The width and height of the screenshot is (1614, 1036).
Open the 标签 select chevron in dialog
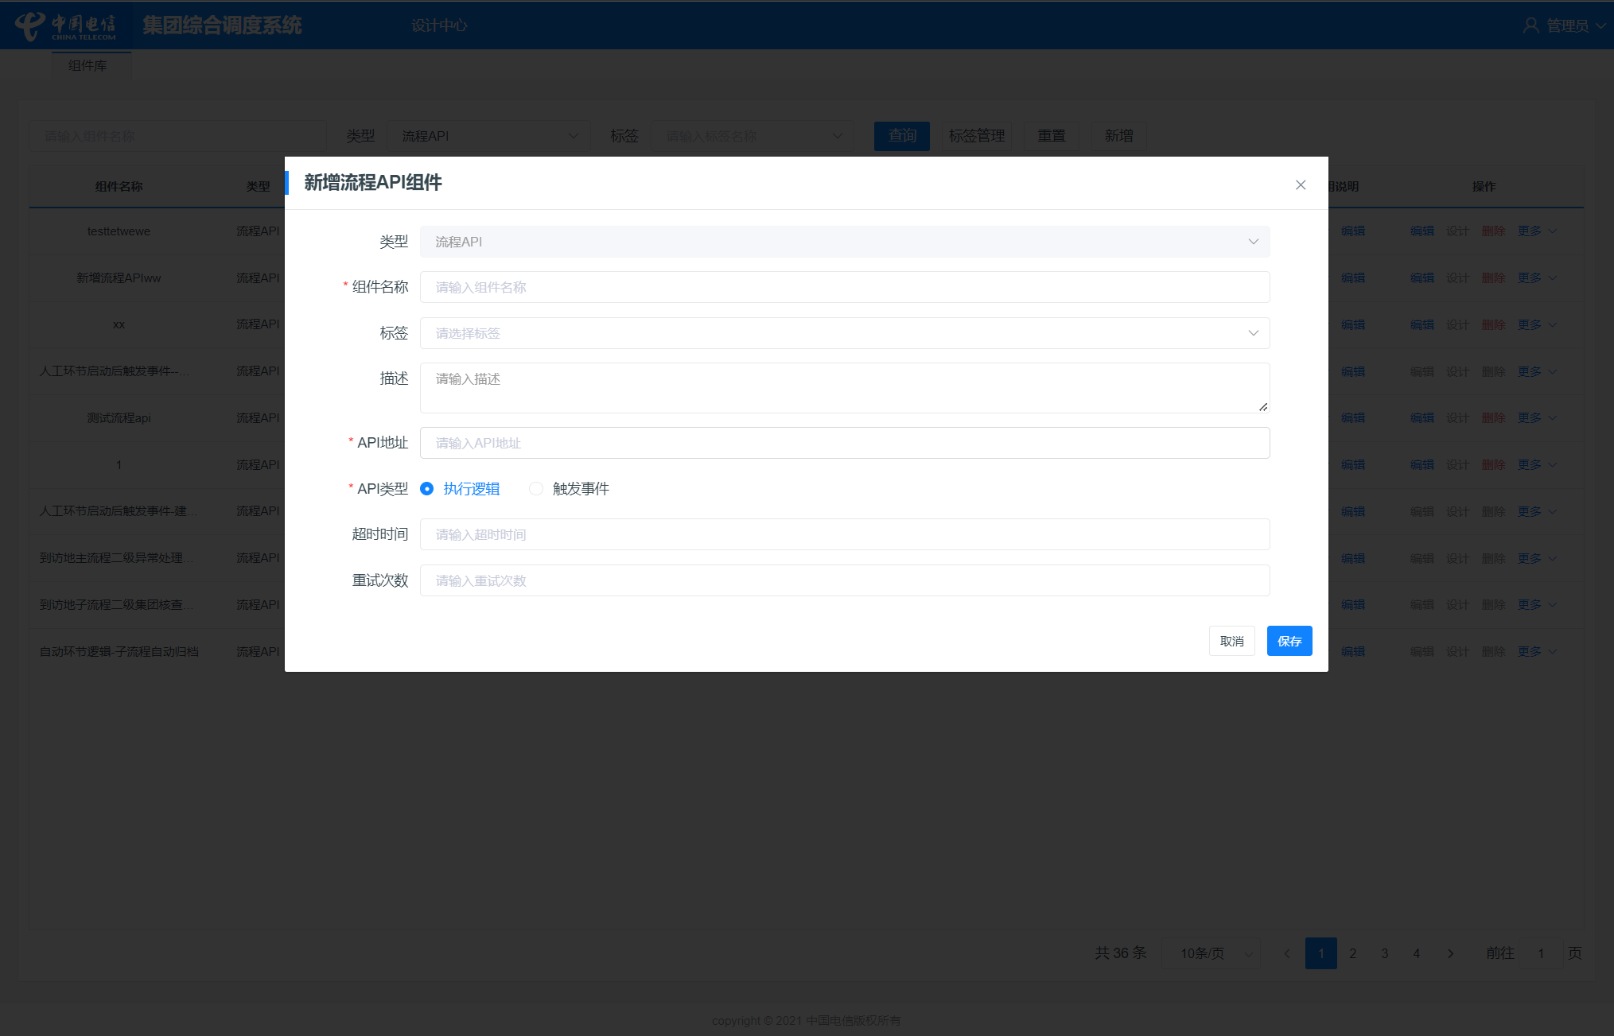click(1253, 333)
